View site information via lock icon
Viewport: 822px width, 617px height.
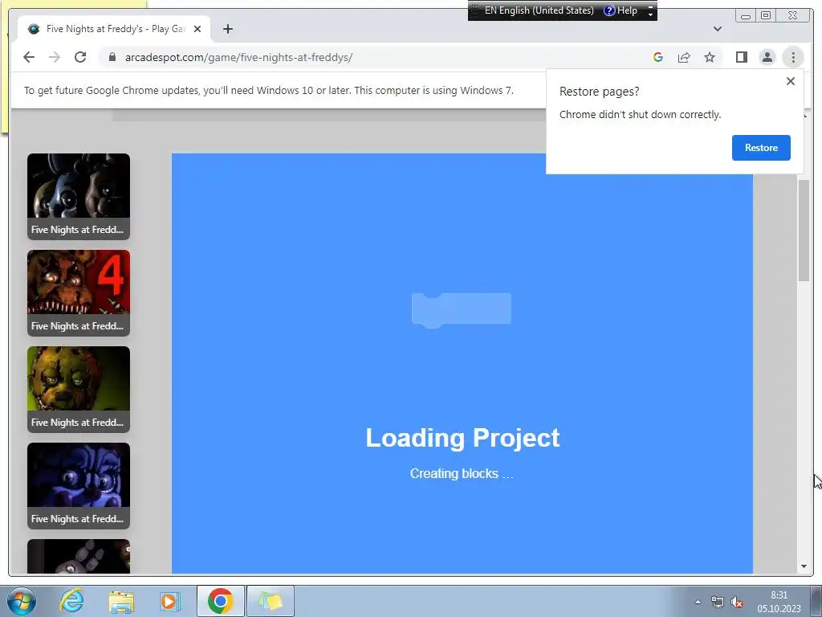coord(112,57)
